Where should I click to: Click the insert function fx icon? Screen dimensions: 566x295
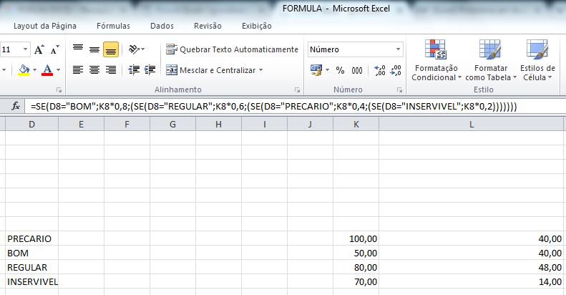tap(16, 106)
